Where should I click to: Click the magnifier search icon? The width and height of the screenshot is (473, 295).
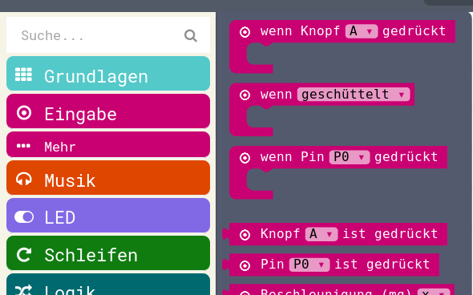point(191,35)
